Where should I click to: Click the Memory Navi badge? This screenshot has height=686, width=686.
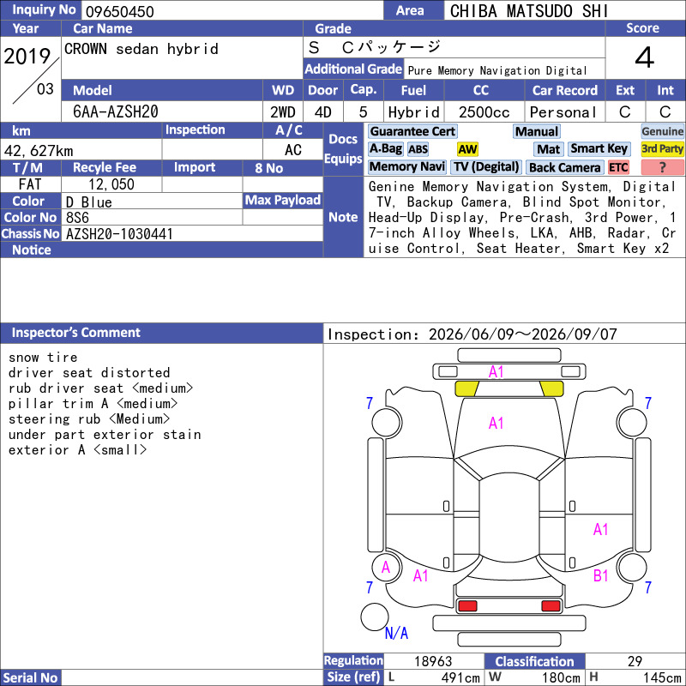coord(406,167)
